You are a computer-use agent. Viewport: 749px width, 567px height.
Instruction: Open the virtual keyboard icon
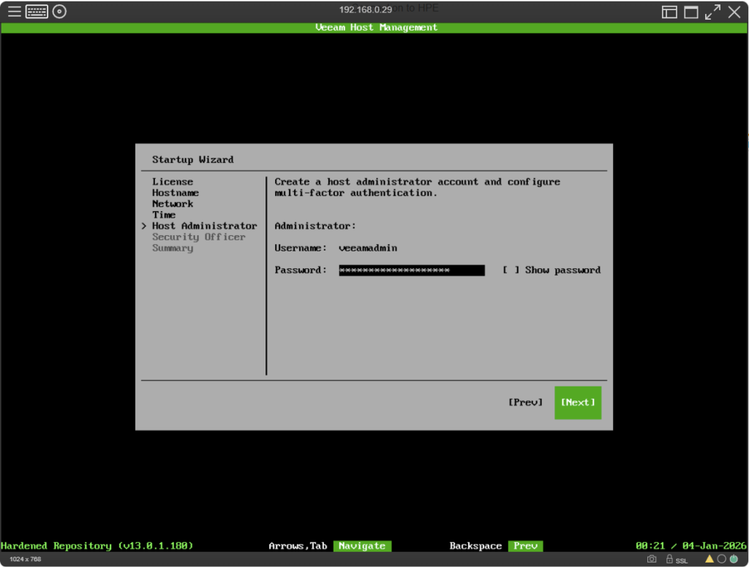pyautogui.click(x=37, y=12)
